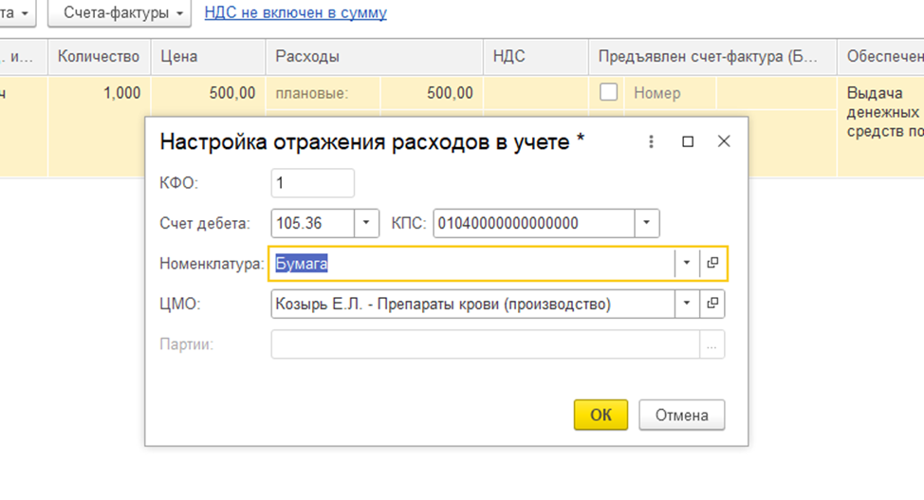Select the price cell 500,00

point(208,93)
